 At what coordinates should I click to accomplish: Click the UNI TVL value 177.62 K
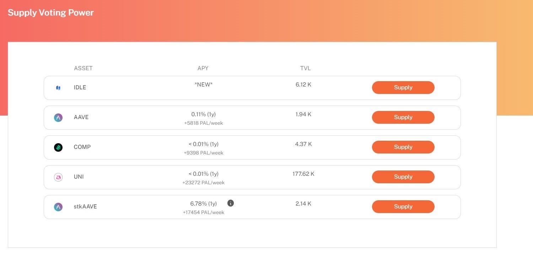click(303, 174)
